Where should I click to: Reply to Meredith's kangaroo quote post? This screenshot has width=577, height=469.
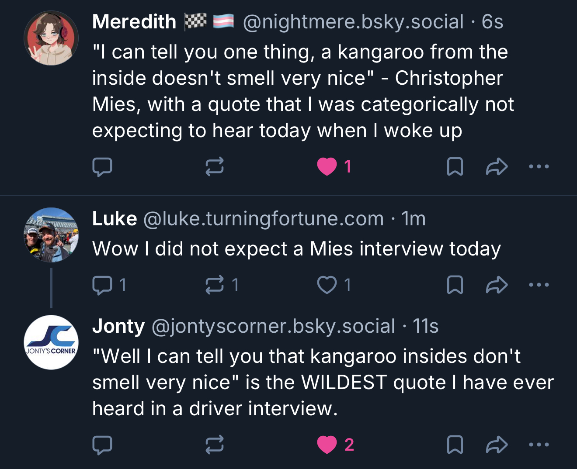click(102, 167)
